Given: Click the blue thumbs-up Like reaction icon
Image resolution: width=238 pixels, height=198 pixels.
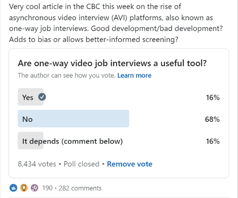Looking at the screenshot, I should tap(13, 188).
